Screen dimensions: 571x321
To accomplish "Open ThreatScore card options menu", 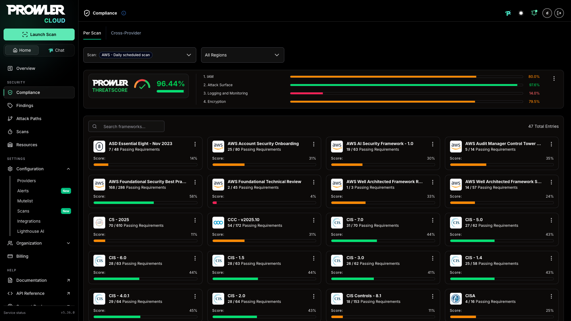I will [x=554, y=78].
